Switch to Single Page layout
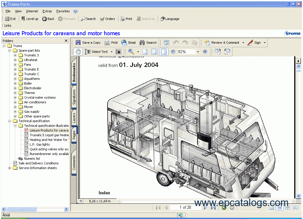 tap(272, 208)
